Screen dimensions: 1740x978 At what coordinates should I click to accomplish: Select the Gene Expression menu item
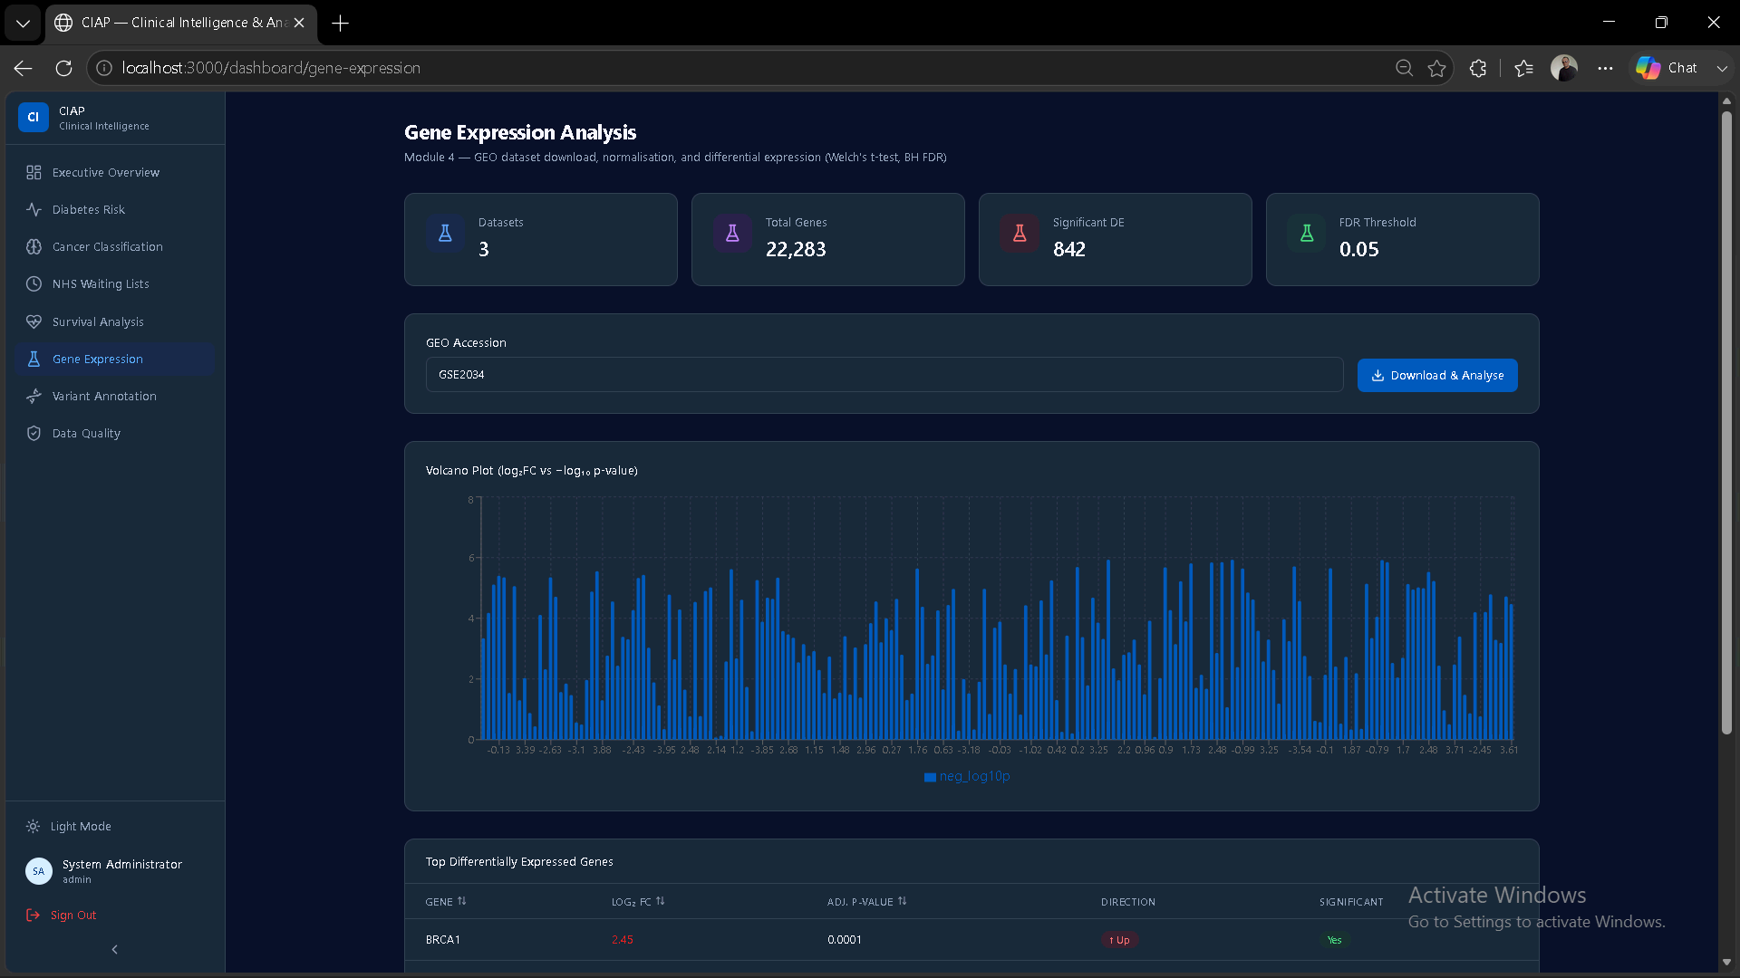(x=114, y=359)
